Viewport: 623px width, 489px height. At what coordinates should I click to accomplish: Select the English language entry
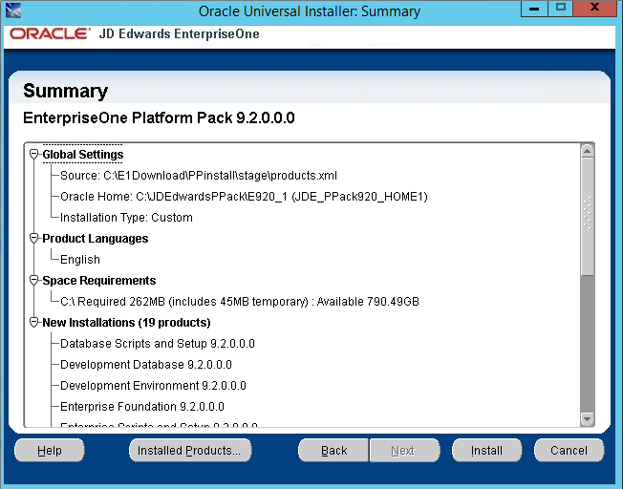click(x=80, y=260)
